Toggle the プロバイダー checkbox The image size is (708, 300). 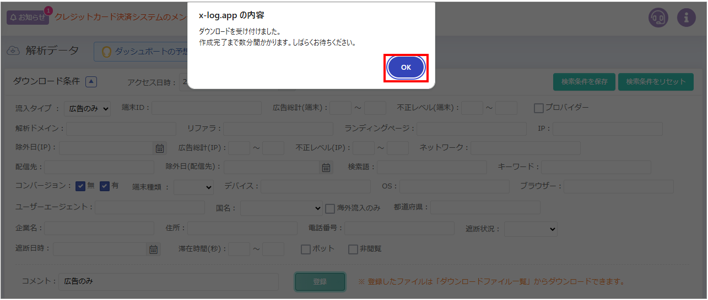click(x=539, y=108)
